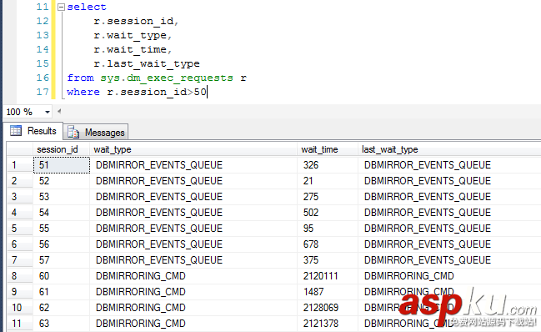Click wait_type cell in session 51 row
The image size is (541, 332).
pos(193,165)
